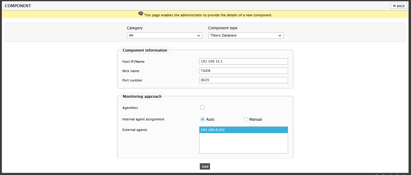Viewport: 411px width, 175px height.
Task: Click the Host IP/Name input field
Action: coord(243,61)
